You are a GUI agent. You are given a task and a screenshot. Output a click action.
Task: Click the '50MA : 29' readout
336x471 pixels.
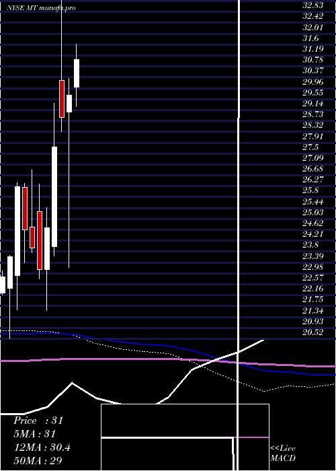pyautogui.click(x=38, y=460)
